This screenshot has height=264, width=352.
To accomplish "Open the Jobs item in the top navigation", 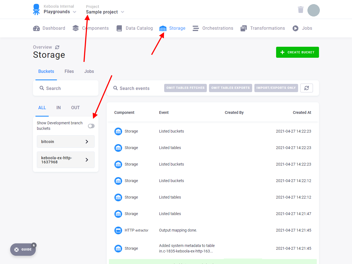I will [x=302, y=28].
